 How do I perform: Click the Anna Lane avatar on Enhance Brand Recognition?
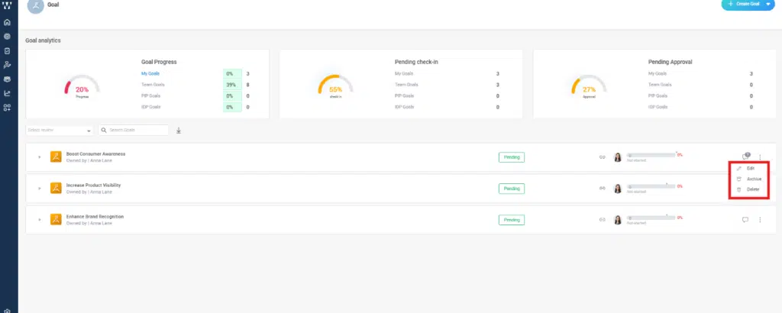(617, 220)
